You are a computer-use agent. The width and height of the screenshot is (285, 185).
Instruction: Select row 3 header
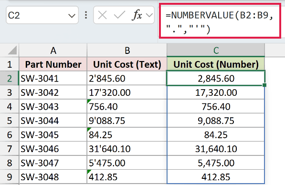[x=10, y=92]
